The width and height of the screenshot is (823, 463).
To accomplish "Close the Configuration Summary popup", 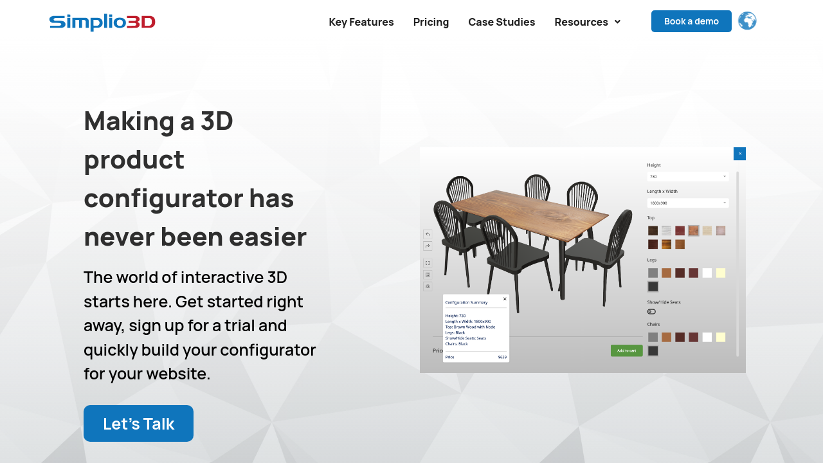I will click(505, 299).
